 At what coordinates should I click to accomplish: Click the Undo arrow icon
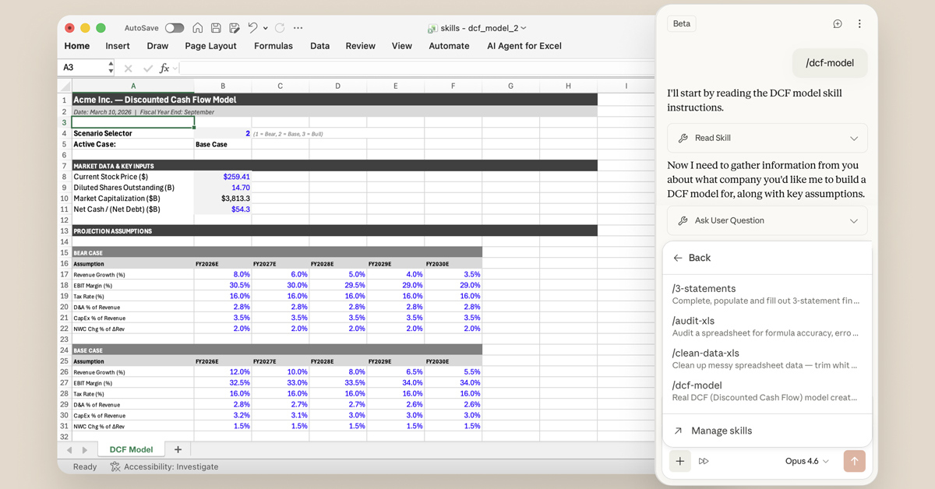click(252, 28)
